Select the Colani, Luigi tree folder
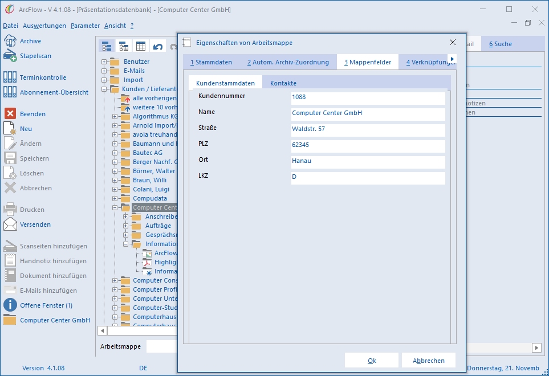Screen dimensions: 549x376 click(x=151, y=189)
